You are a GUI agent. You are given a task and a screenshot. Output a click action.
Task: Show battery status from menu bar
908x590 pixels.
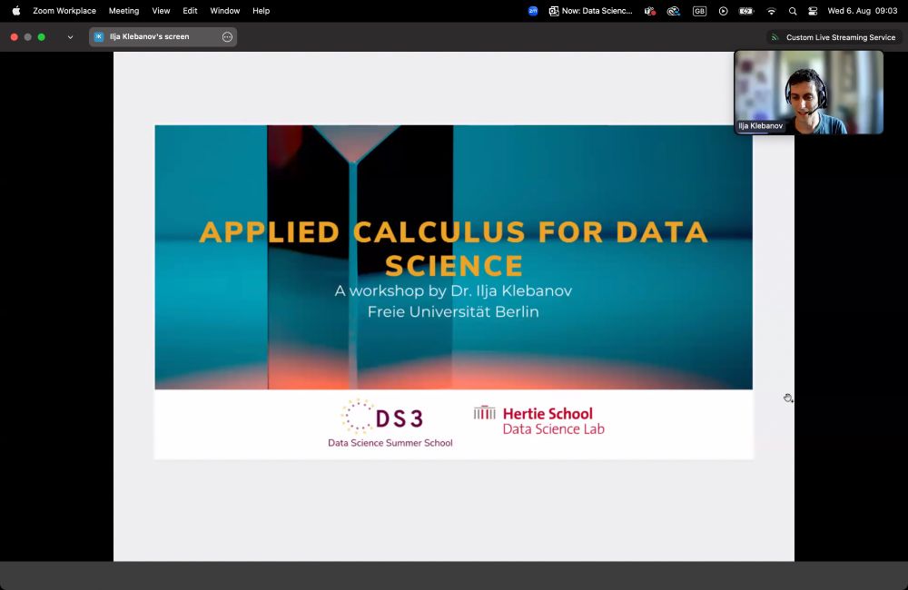coord(746,10)
